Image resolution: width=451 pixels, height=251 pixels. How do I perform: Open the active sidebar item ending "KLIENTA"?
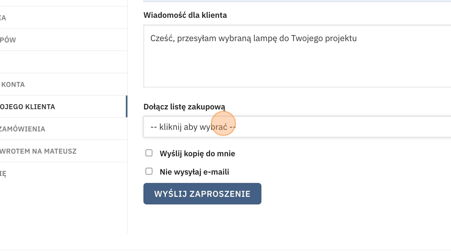coord(27,107)
